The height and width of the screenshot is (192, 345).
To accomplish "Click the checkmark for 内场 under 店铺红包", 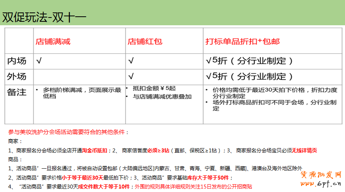I will pos(131,61).
